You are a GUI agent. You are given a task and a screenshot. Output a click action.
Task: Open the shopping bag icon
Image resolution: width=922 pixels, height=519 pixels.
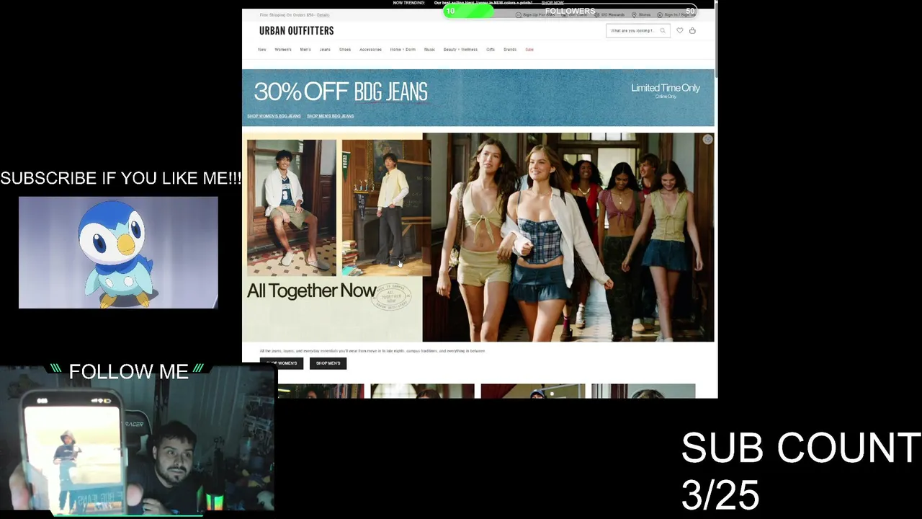pyautogui.click(x=692, y=31)
